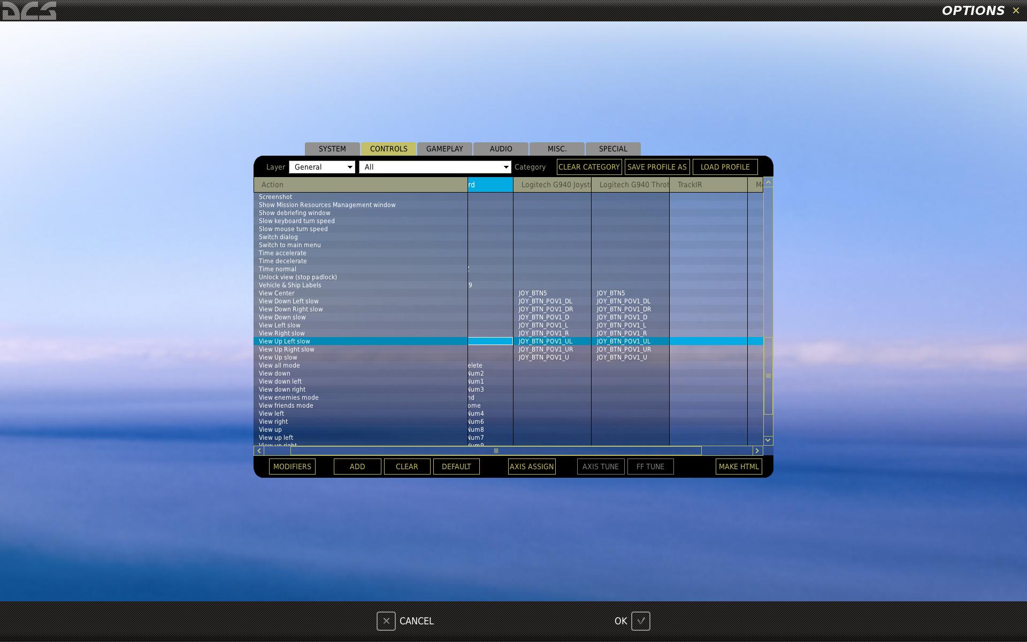Click the ADD button
The image size is (1027, 642).
pos(357,467)
